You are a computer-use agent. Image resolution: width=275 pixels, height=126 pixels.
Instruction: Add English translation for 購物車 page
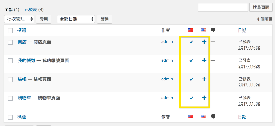pyautogui.click(x=204, y=98)
